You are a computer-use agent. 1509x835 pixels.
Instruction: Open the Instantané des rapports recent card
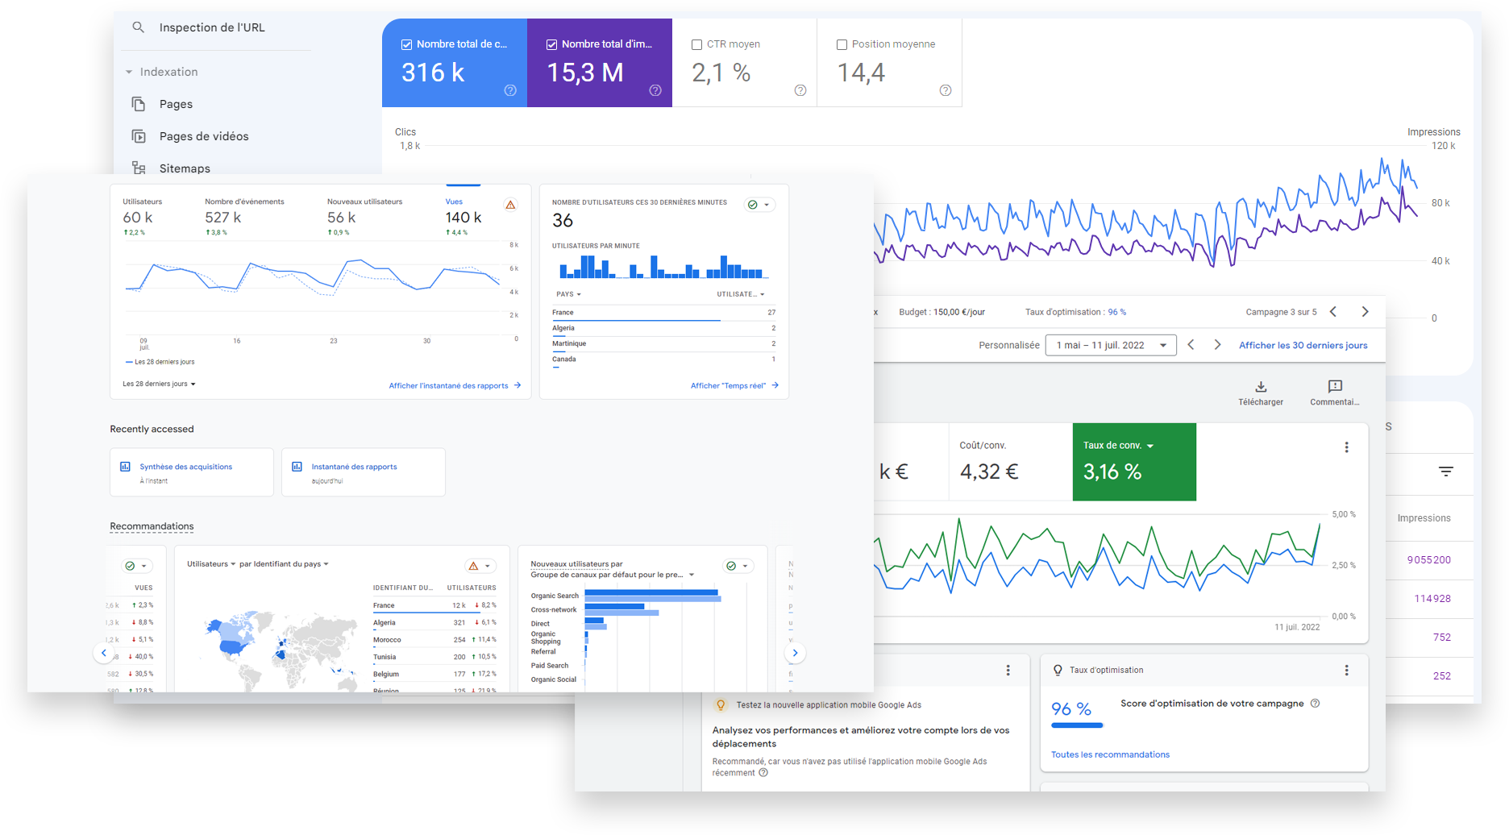coord(364,472)
